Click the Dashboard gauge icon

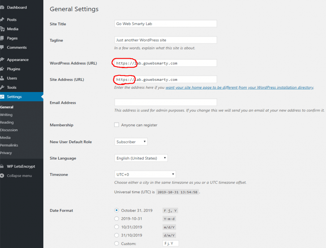pos(2,7)
